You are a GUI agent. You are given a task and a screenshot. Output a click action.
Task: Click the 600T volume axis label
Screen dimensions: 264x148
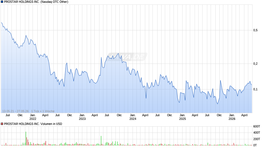[257, 126]
